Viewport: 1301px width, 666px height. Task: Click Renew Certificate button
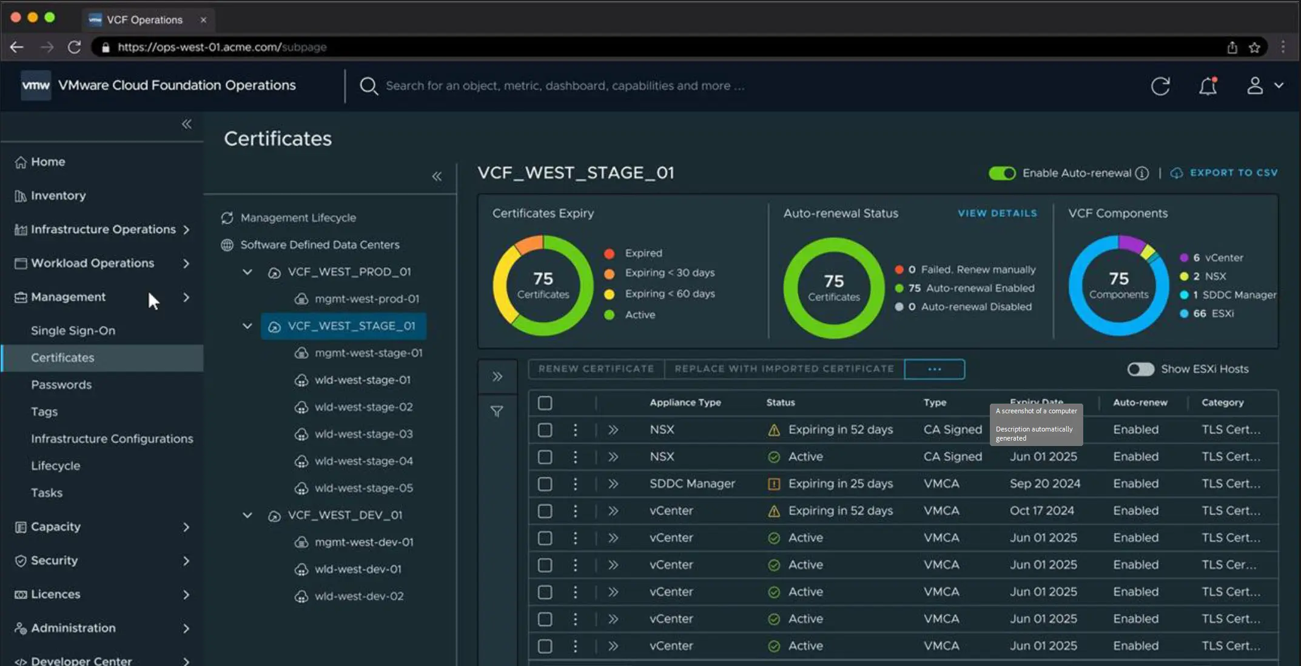tap(596, 369)
